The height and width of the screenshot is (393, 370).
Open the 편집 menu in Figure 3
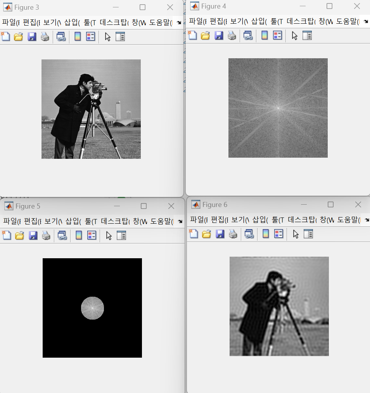pos(31,23)
